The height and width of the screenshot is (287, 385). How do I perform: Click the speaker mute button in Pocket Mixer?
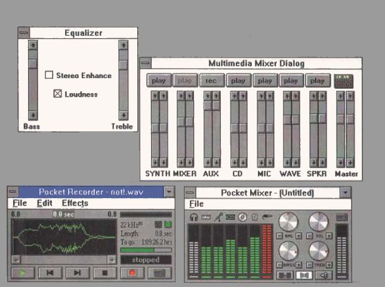[324, 275]
